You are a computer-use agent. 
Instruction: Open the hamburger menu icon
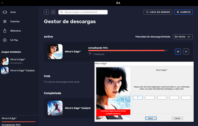coord(2,3)
